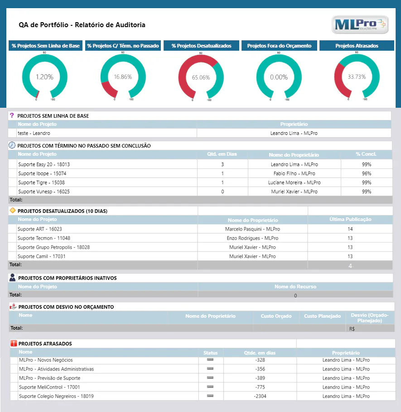Click 'Suporte Vunesp - 16025' project

[44, 192]
